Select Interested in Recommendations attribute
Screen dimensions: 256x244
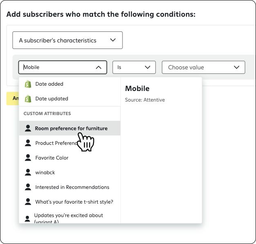[x=70, y=187]
